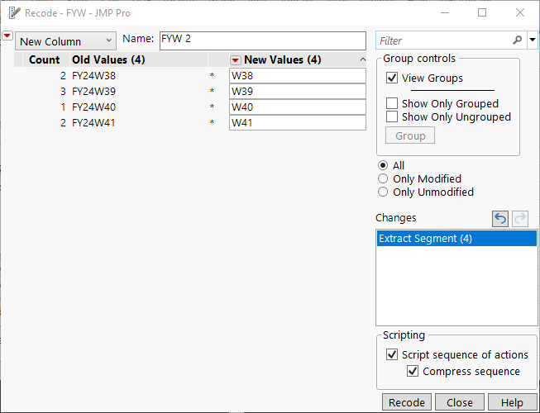Toggle the View Groups checkbox

392,78
